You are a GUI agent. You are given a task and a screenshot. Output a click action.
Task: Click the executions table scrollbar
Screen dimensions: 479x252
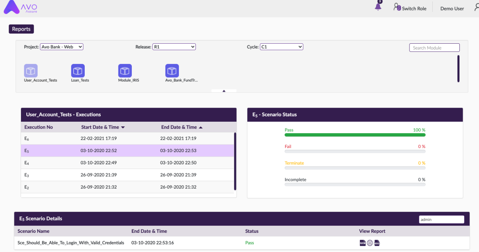[x=235, y=161]
